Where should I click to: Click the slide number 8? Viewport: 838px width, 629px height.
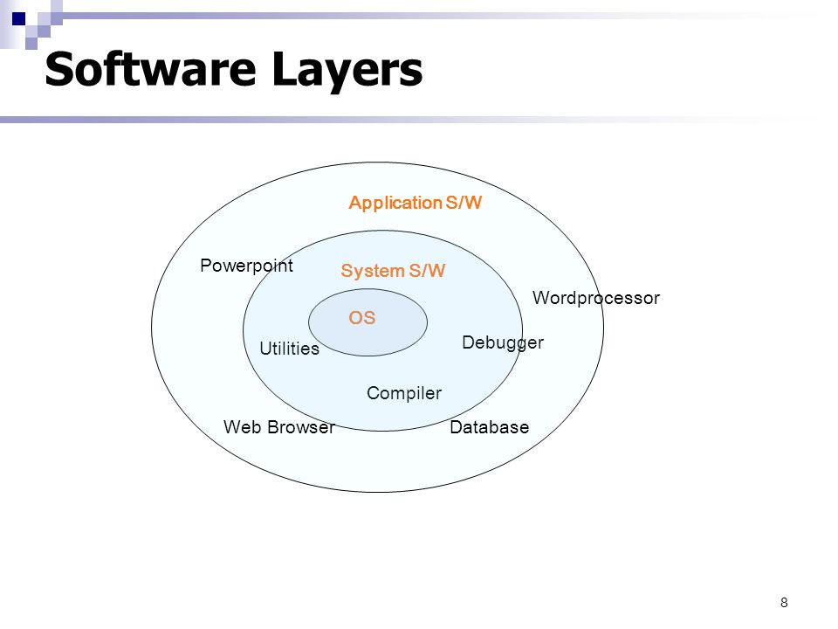(784, 603)
